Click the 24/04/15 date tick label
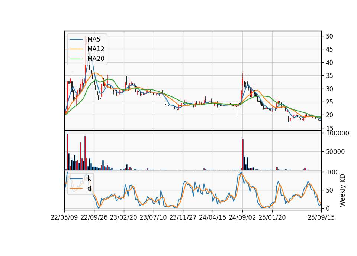Viewport: 357px width, 256px height. [213, 217]
